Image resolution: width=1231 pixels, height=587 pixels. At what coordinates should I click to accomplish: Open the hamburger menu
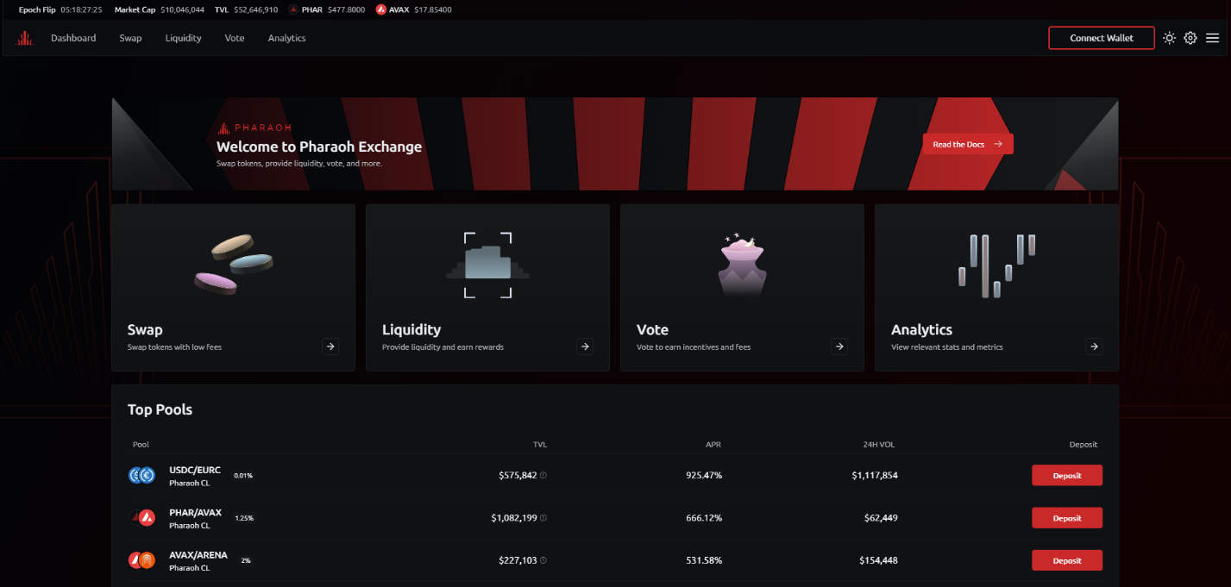pos(1212,38)
